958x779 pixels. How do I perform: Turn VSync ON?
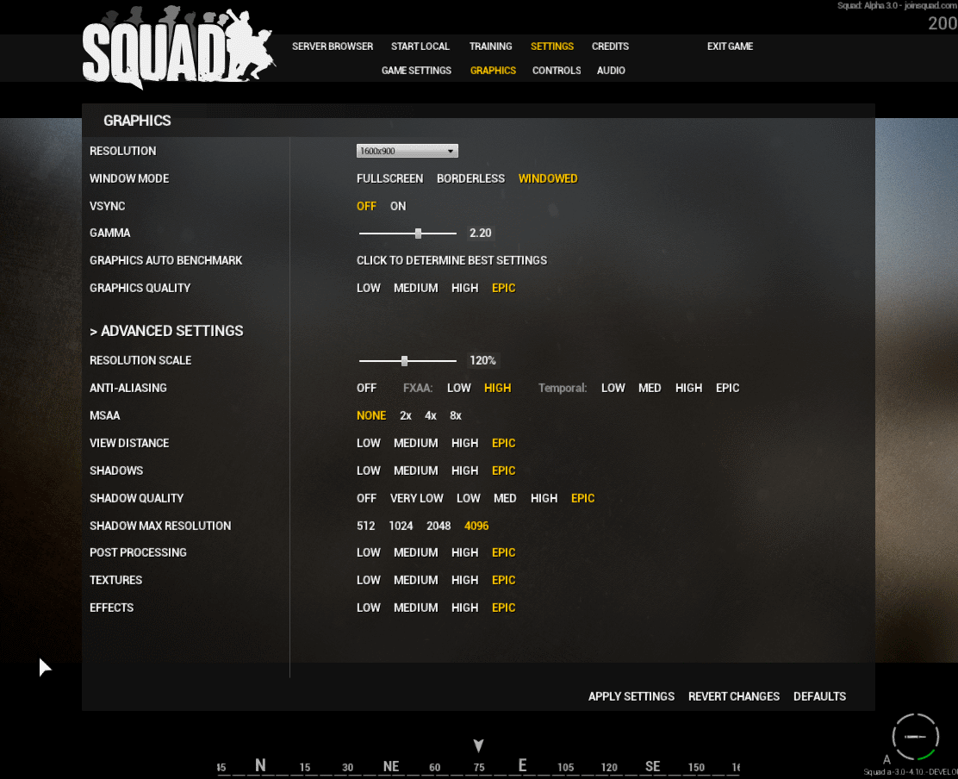point(398,206)
